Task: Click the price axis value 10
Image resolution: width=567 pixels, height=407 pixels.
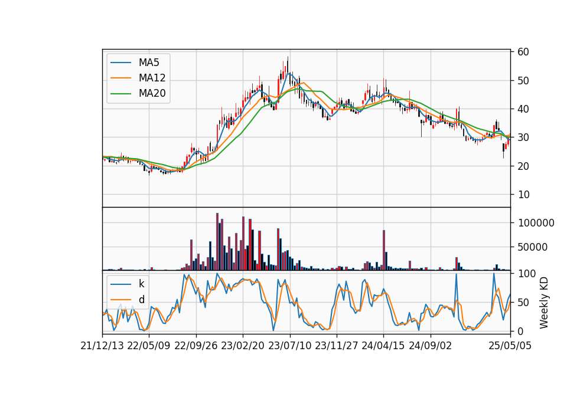Action: coord(523,195)
